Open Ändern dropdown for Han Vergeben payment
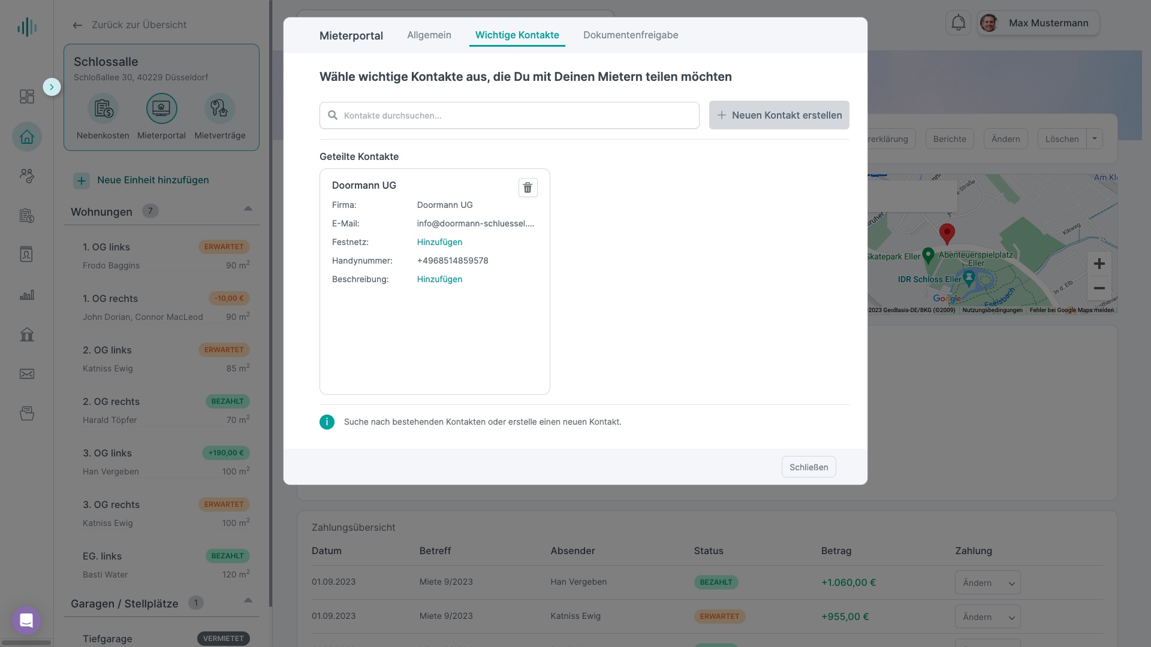 point(987,583)
